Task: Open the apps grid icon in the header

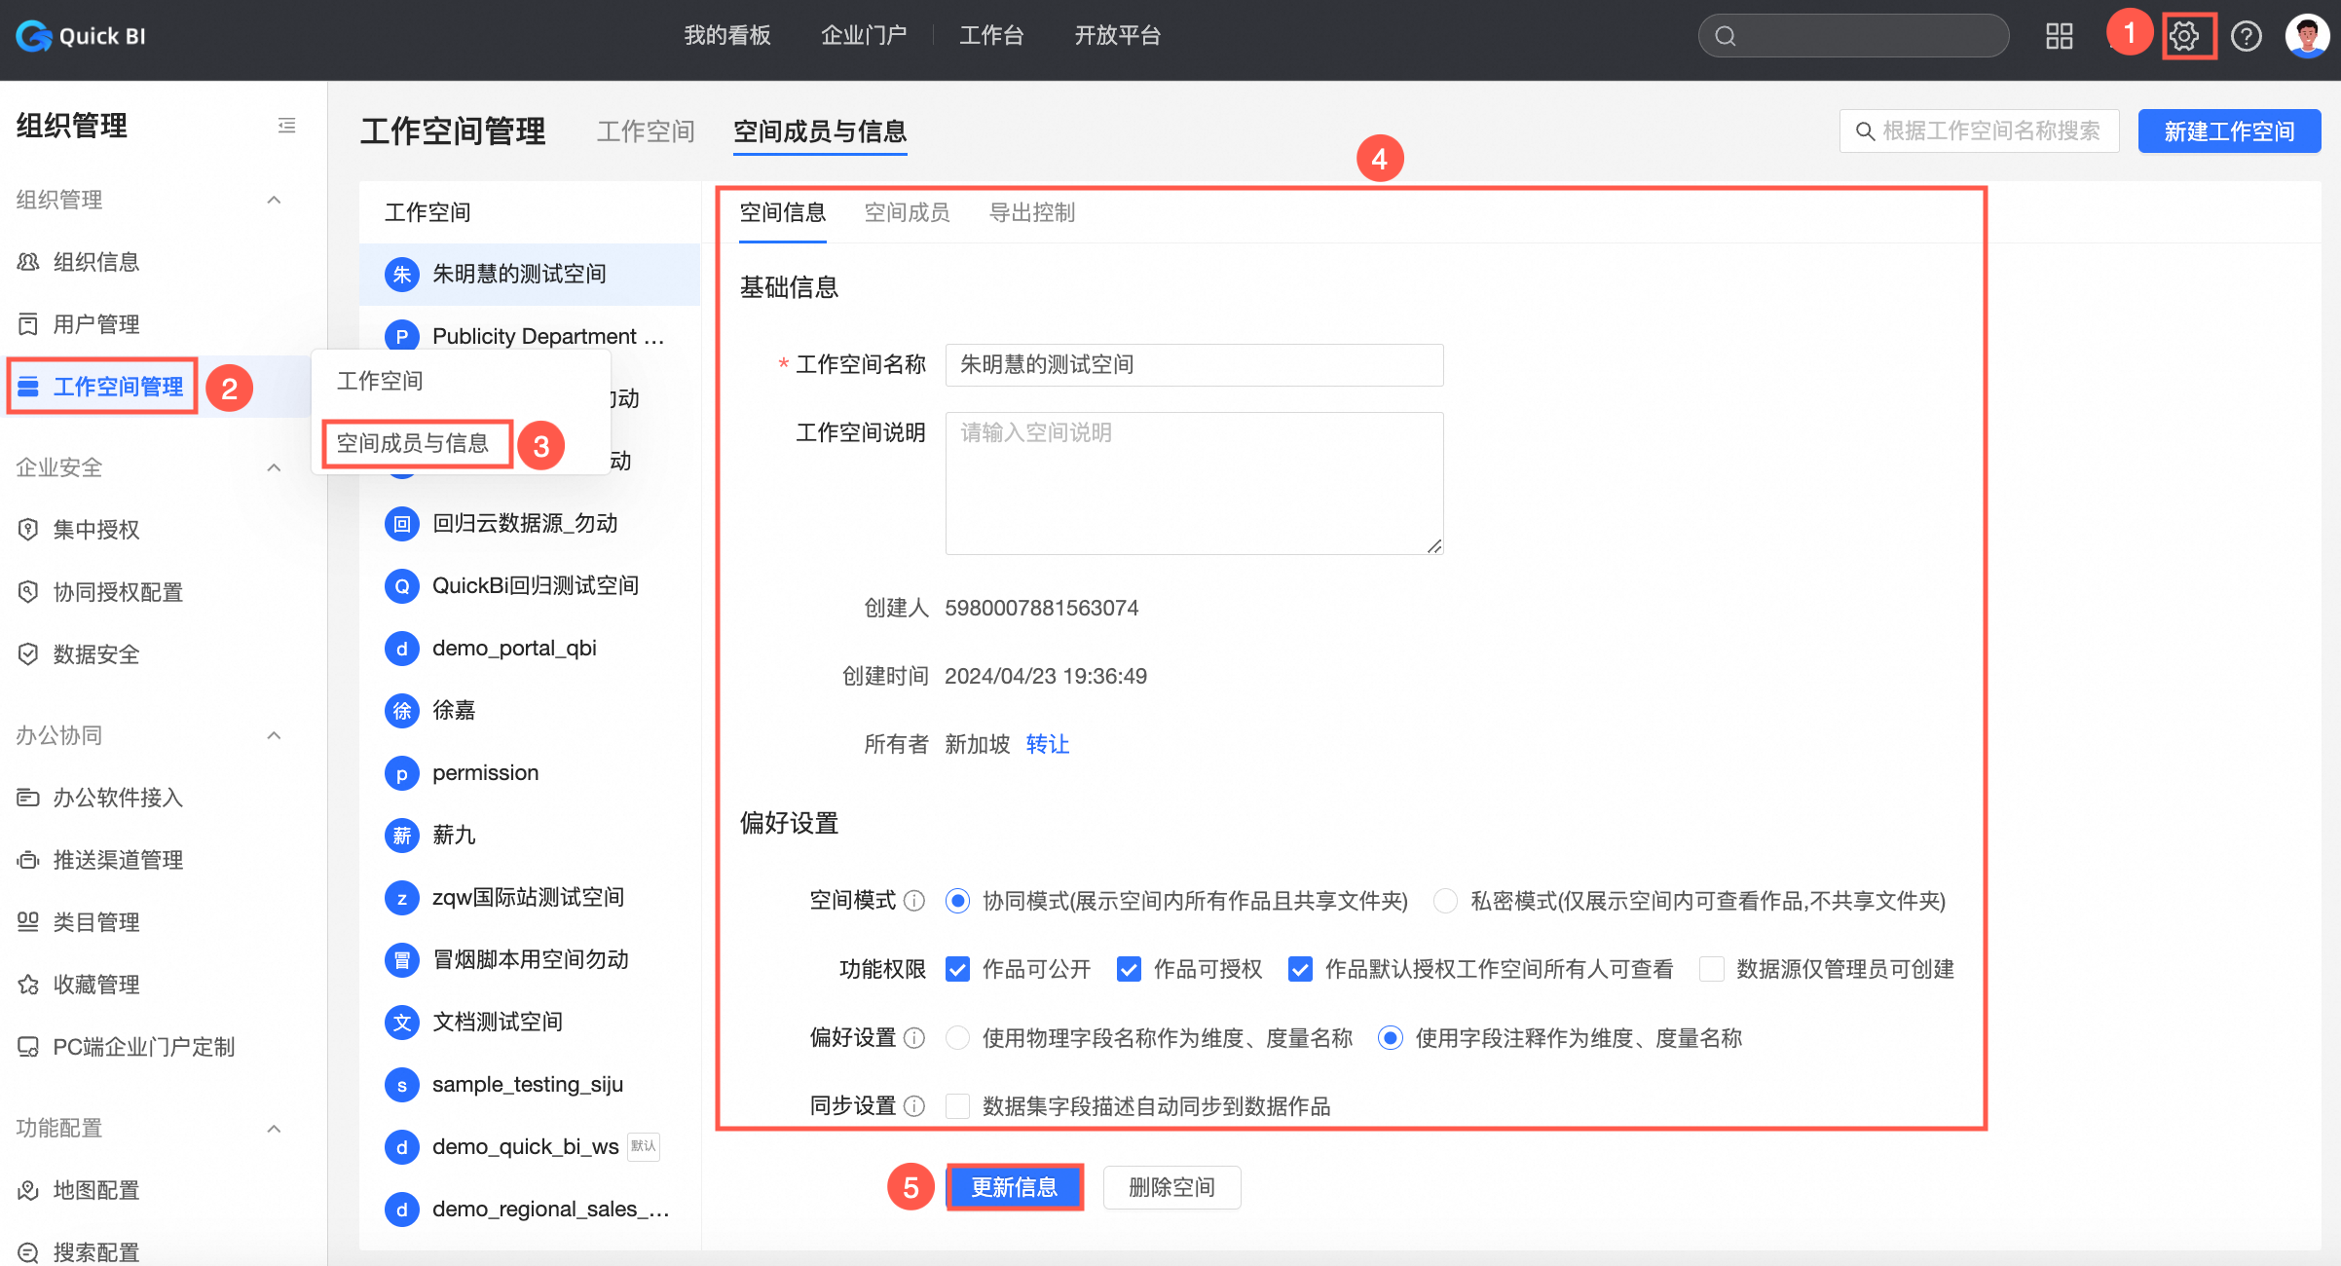Action: click(2059, 36)
